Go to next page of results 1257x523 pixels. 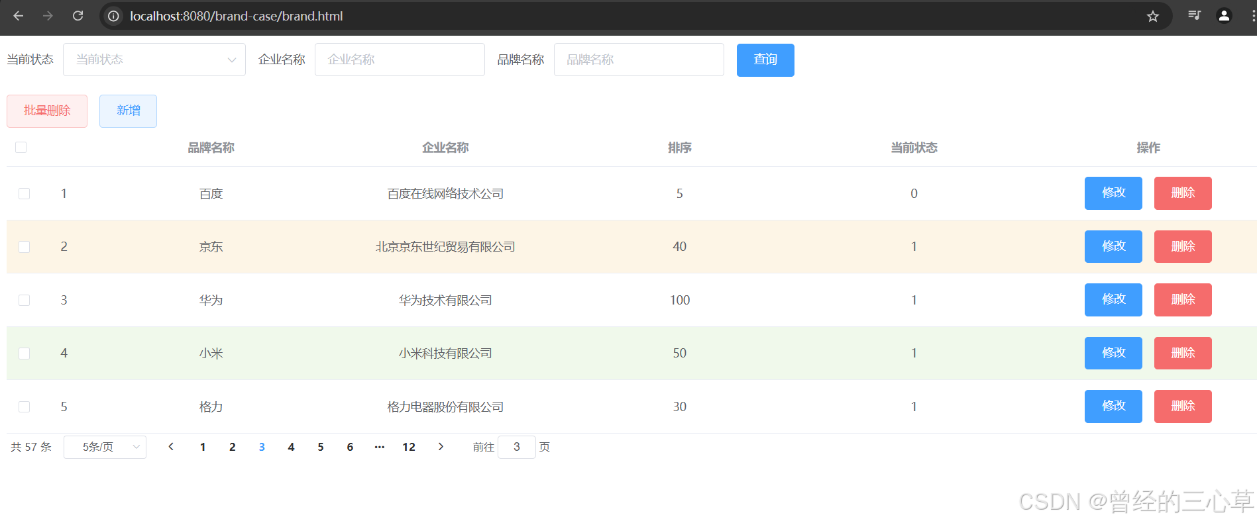click(441, 447)
